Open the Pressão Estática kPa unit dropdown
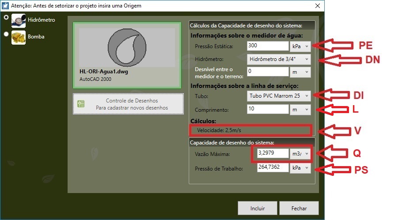The height and width of the screenshot is (220, 406). click(x=300, y=46)
